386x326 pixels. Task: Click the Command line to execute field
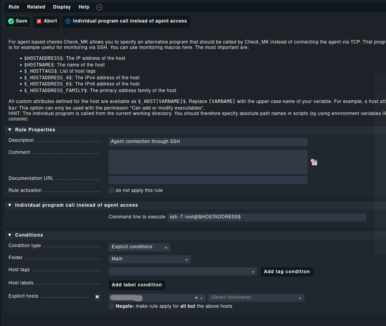click(267, 217)
